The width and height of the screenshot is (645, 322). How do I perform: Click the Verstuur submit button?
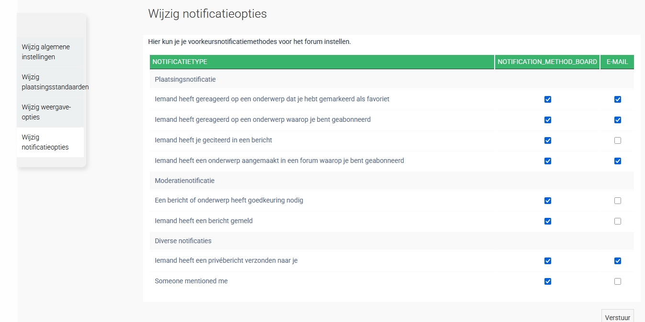point(617,317)
